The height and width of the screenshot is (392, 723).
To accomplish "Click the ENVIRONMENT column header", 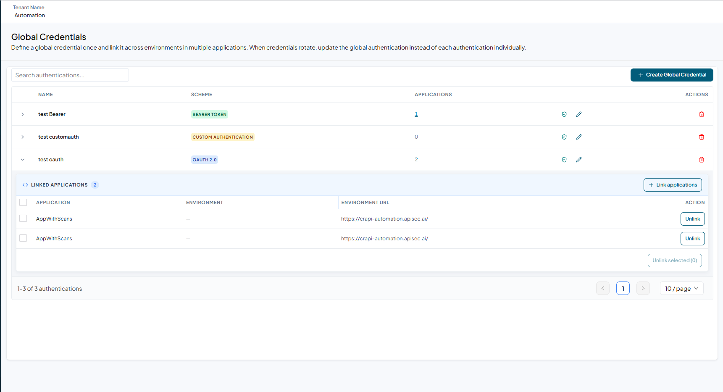I will tap(205, 203).
